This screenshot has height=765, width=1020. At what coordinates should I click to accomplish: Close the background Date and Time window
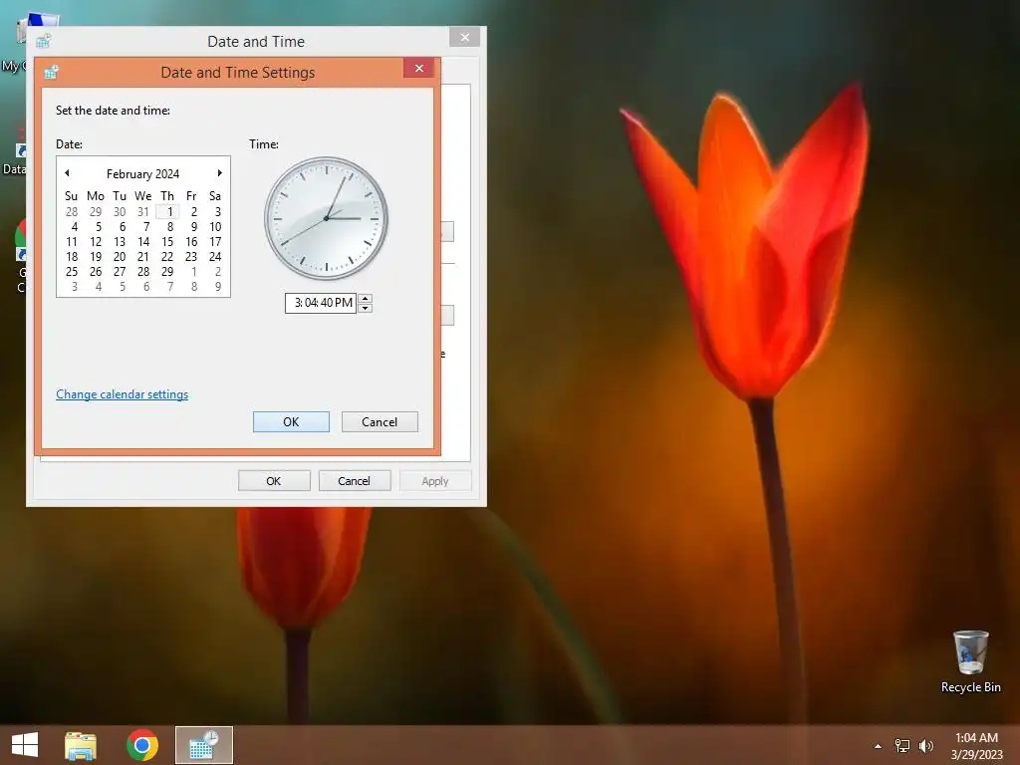(x=464, y=37)
